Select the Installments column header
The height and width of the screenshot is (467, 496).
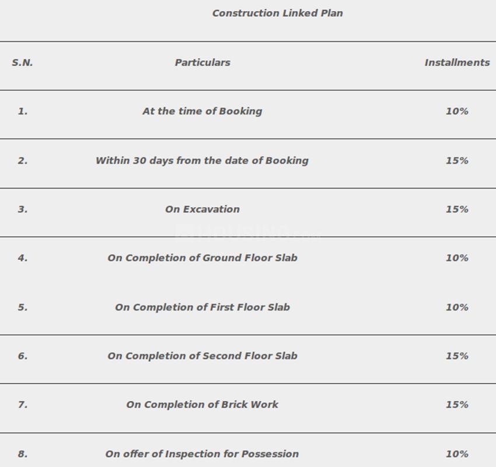point(457,62)
